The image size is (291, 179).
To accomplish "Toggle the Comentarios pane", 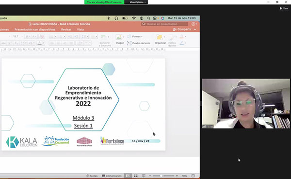I will tap(112, 176).
